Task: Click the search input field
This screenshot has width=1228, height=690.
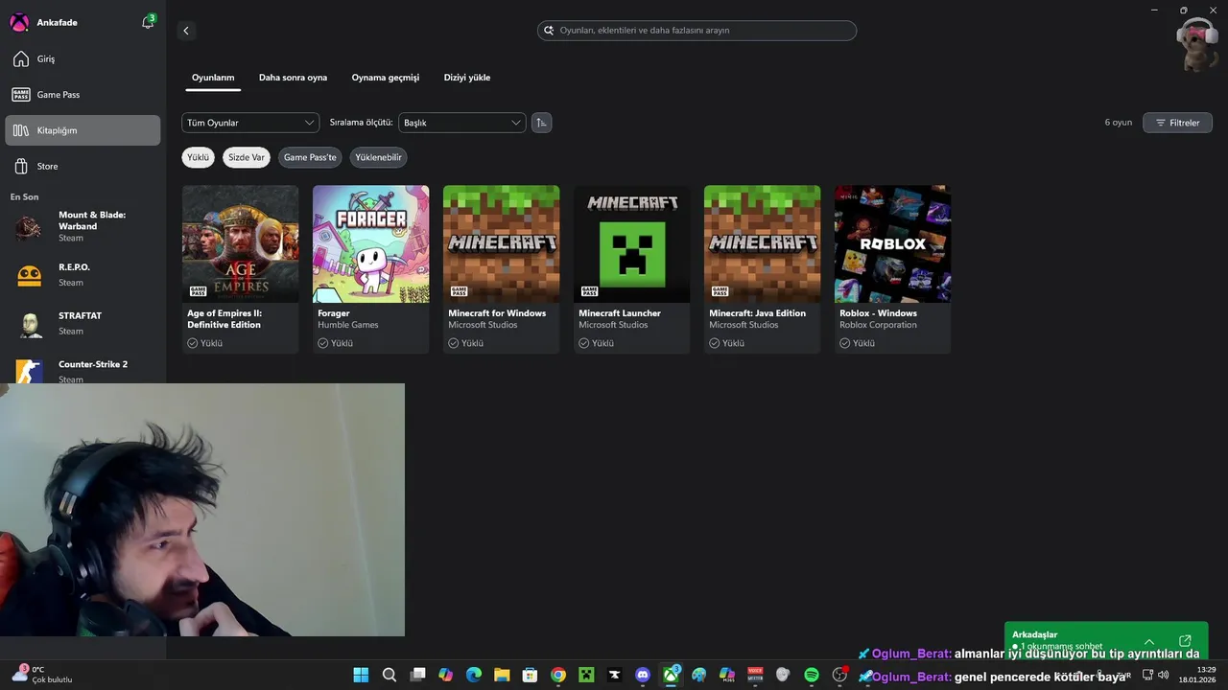Action: pyautogui.click(x=697, y=31)
